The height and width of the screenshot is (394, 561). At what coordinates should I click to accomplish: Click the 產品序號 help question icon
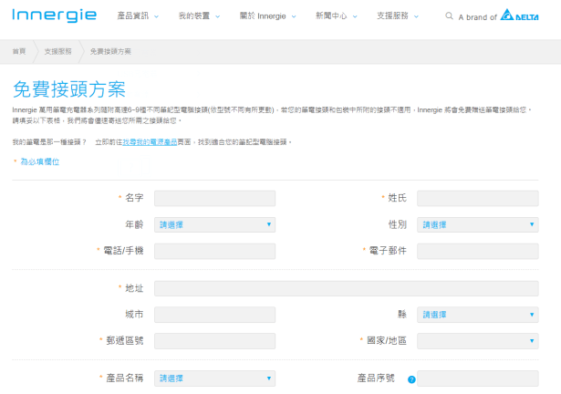(411, 379)
